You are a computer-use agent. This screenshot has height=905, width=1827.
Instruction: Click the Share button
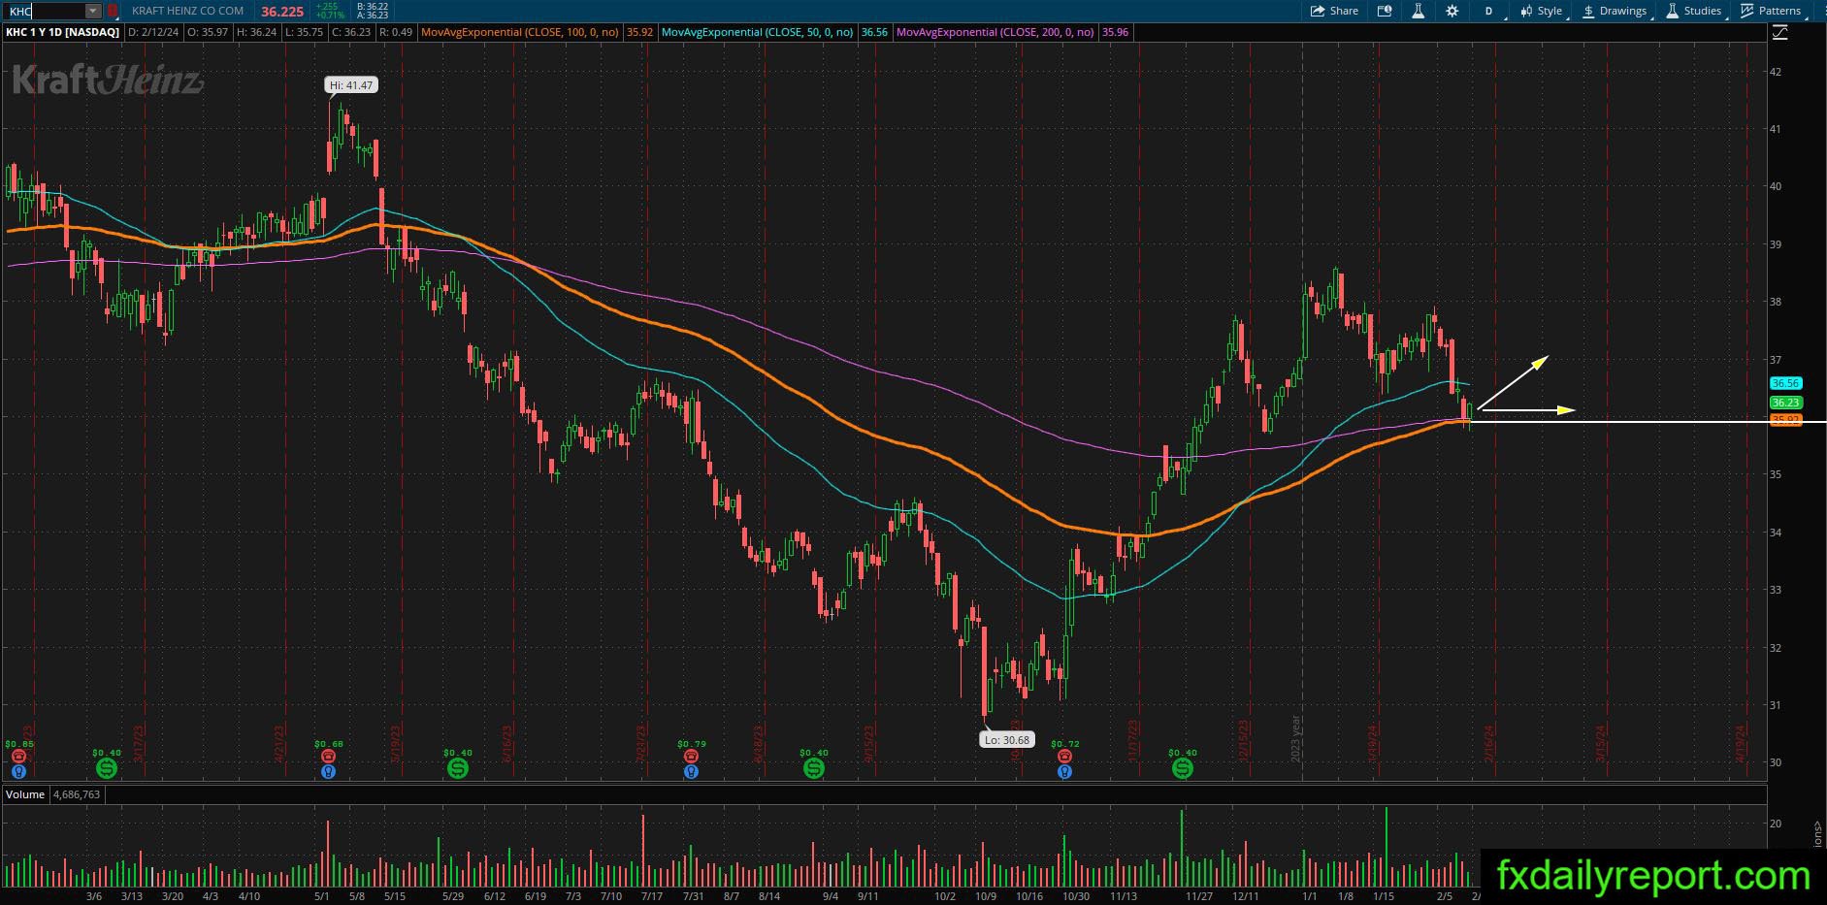pos(1335,11)
